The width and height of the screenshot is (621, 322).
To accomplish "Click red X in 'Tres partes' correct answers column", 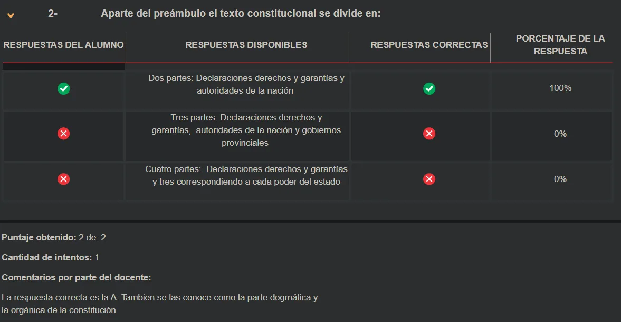I will (429, 134).
